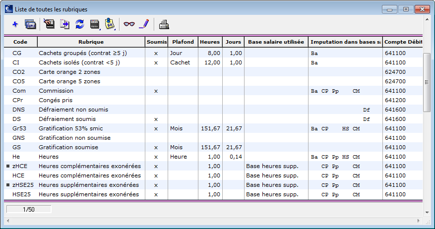Click Plafond Heure cell in He row
Screen dimensions: 435x229
click(179, 157)
